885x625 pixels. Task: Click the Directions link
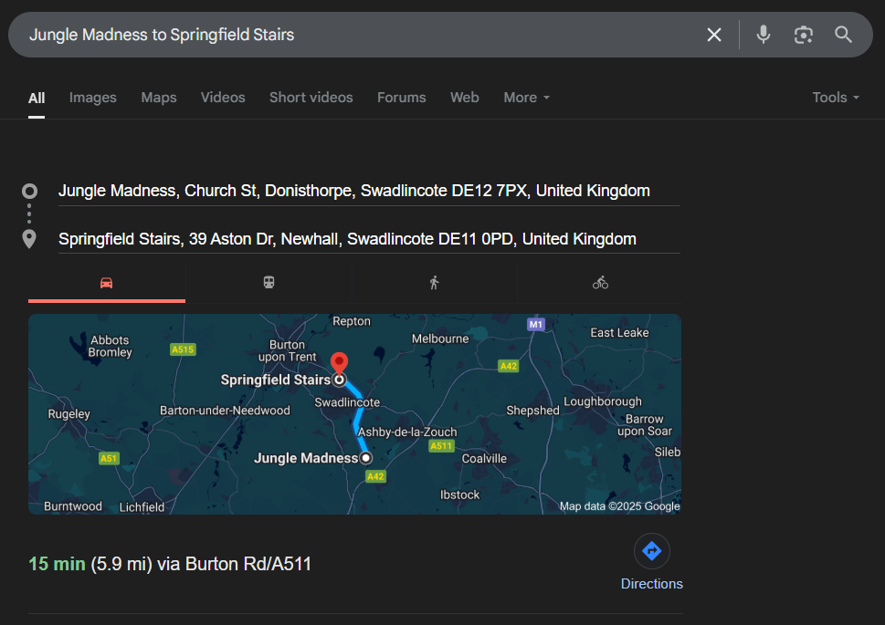pyautogui.click(x=652, y=584)
